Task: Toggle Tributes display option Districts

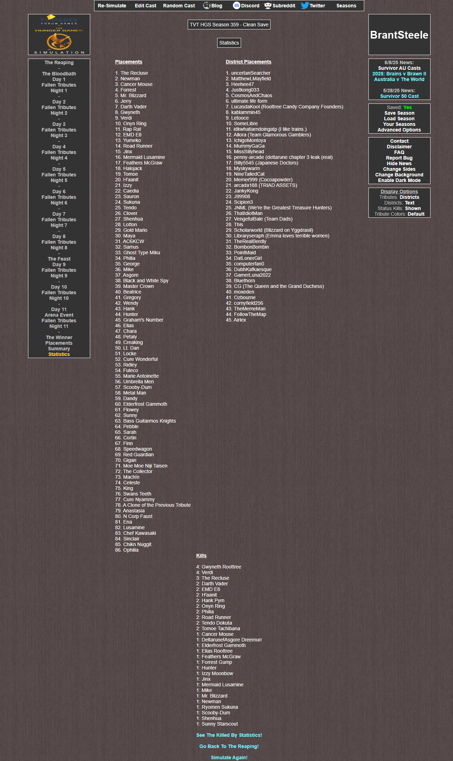Action: tap(409, 197)
